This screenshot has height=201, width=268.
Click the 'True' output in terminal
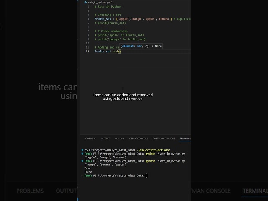tap(88, 168)
